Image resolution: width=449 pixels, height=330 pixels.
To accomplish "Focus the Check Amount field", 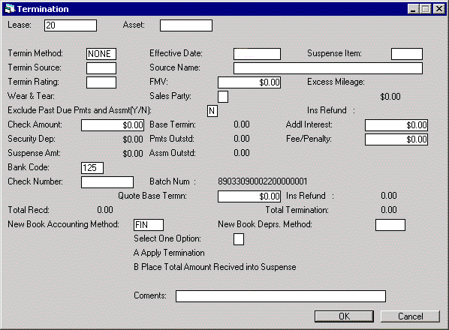I will click(x=113, y=125).
